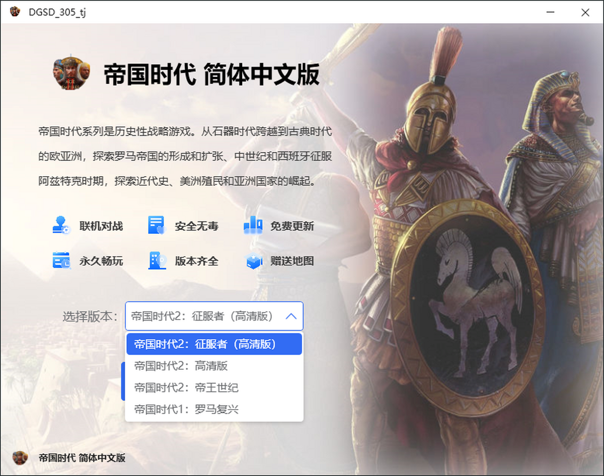Click the 联机对战 online battle icon
The image size is (604, 476).
click(x=62, y=225)
